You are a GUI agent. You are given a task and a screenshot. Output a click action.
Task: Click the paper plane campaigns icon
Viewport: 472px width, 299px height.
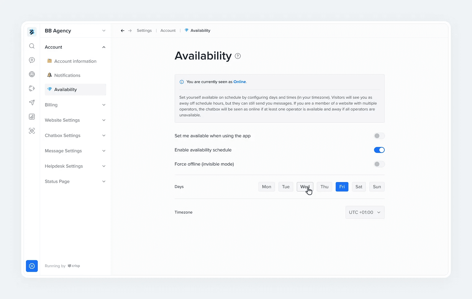pos(32,103)
